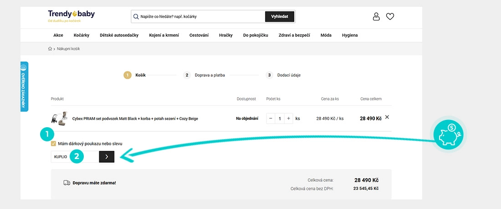501x209 pixels.
Task: Go to step 2 Doprava a platba
Action: click(204, 75)
